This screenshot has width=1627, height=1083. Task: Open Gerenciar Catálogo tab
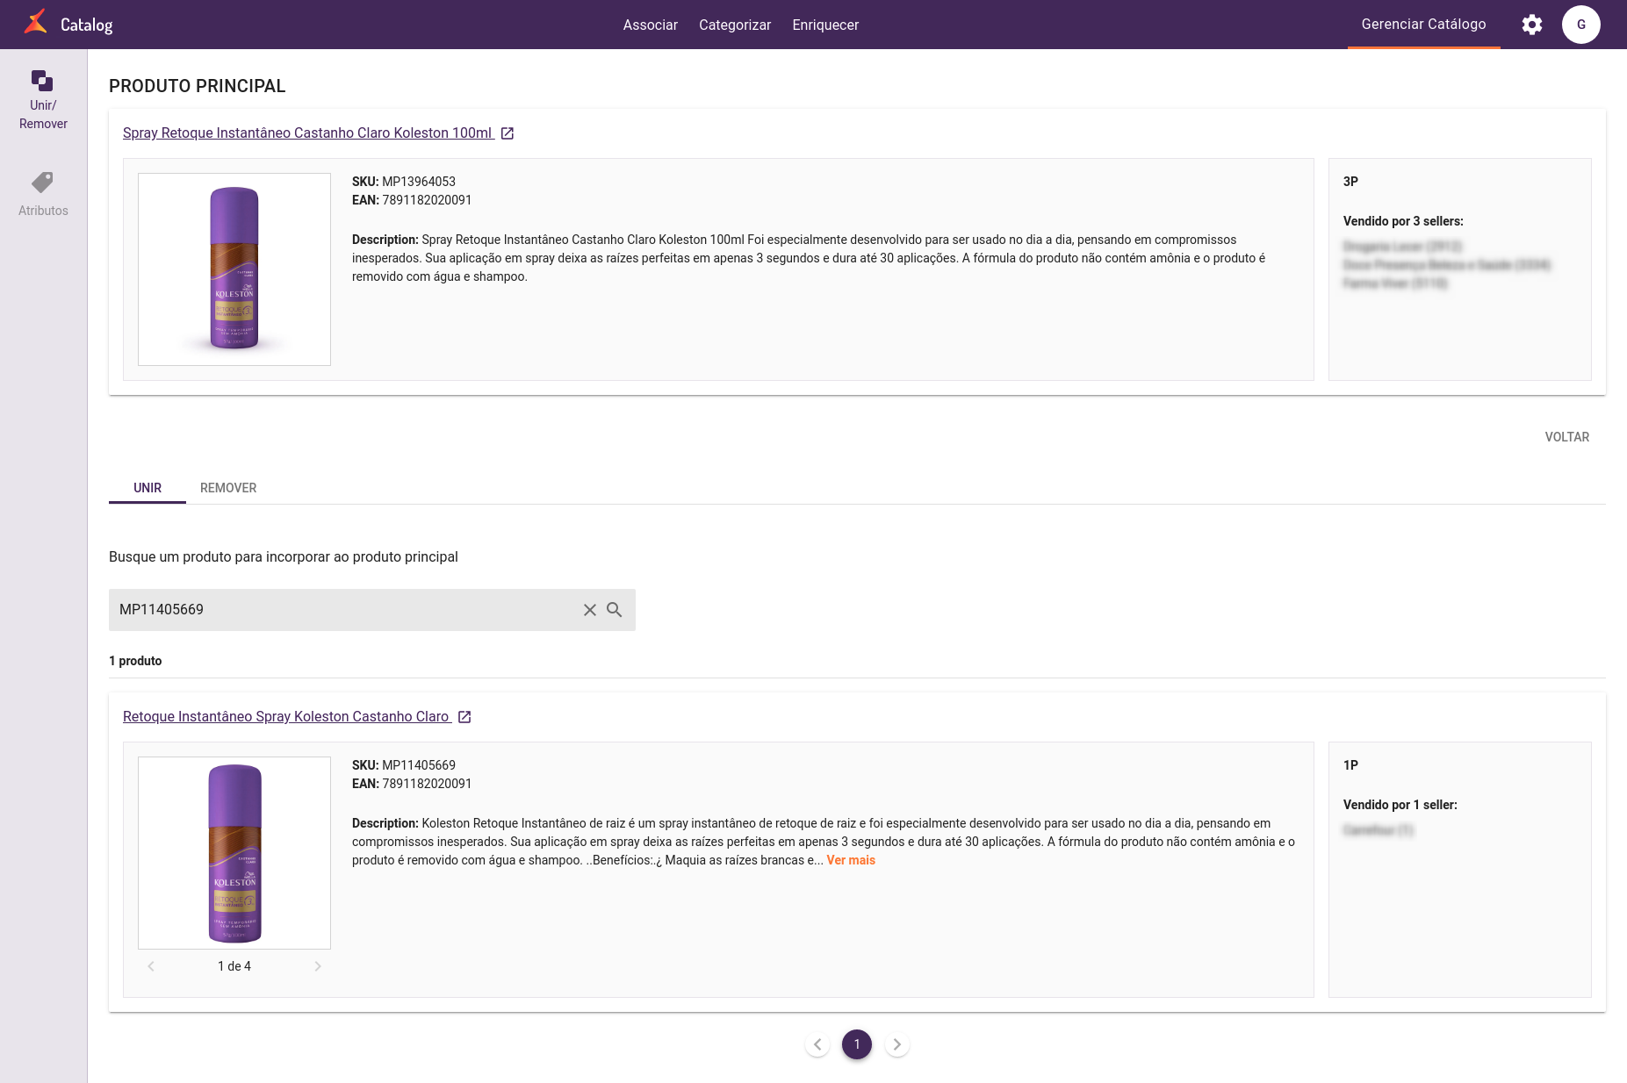tap(1424, 25)
